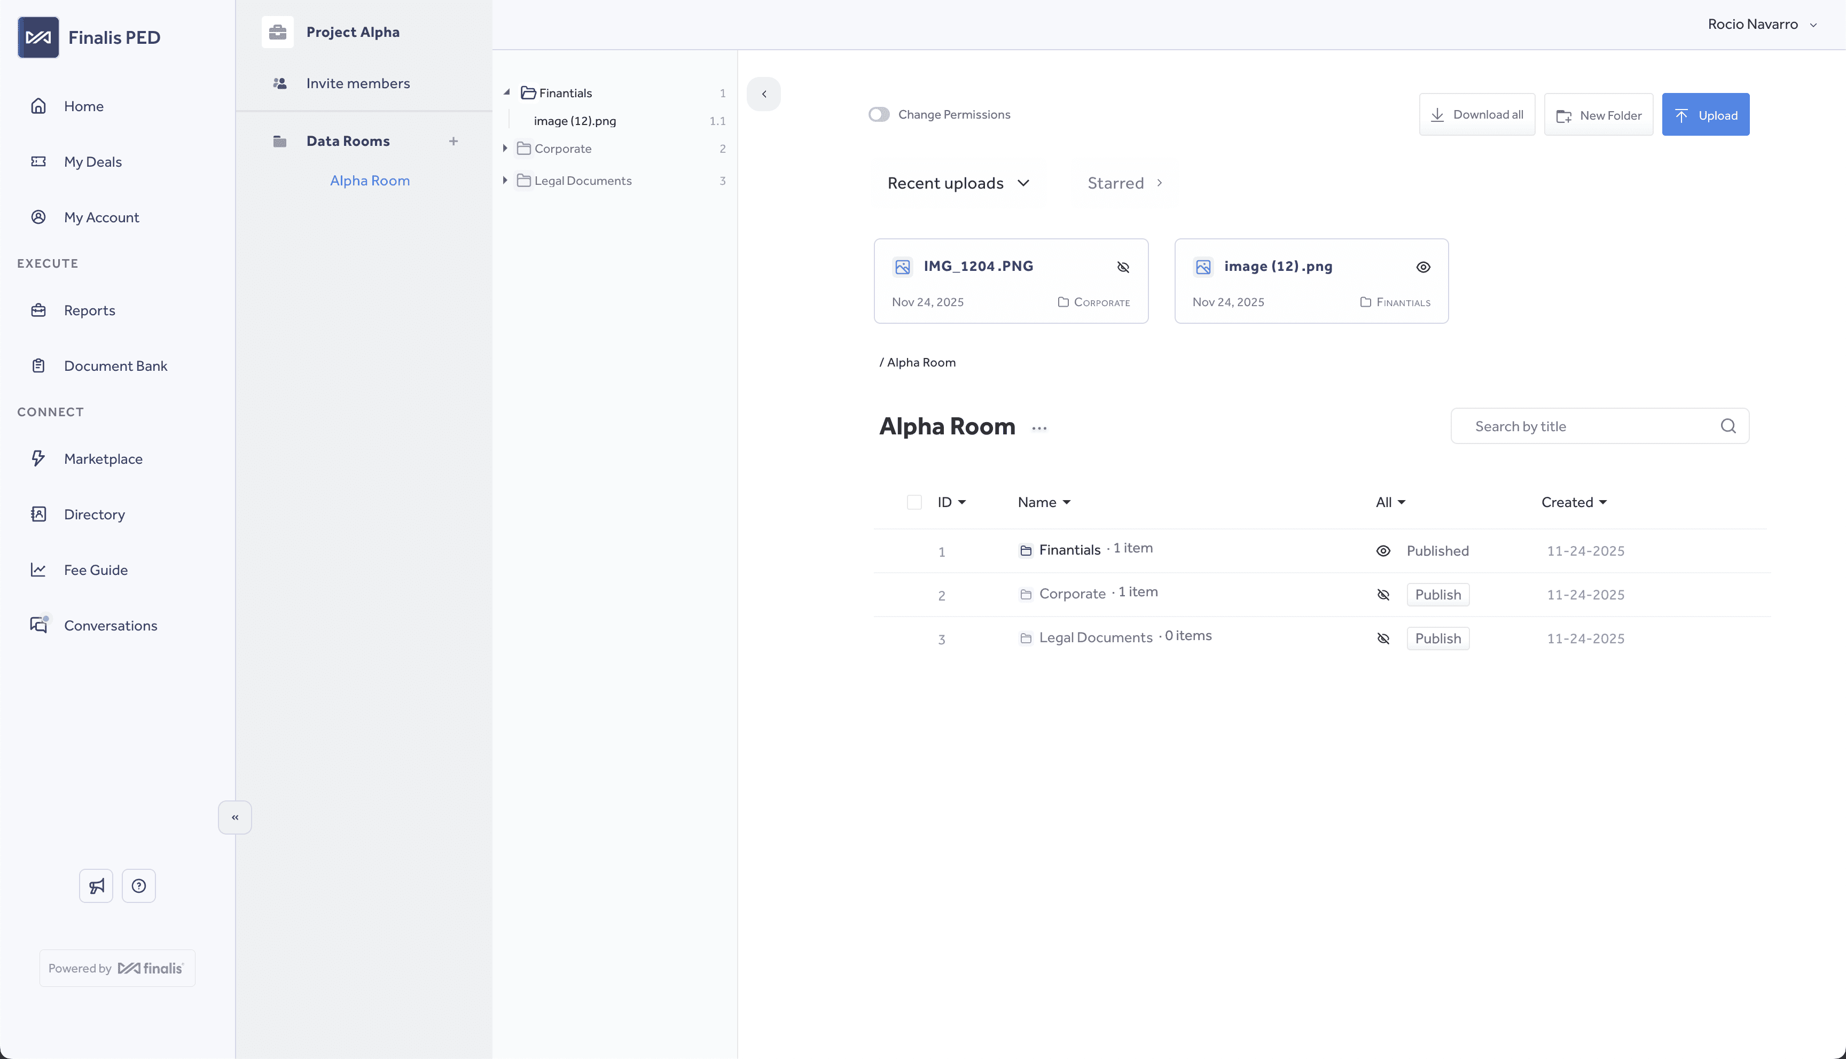Open the help question mark icon
The height and width of the screenshot is (1059, 1846).
point(139,886)
